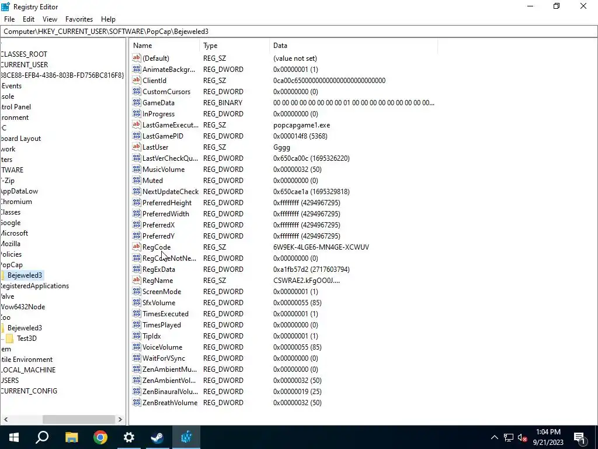Click the TimesExecuted DWORD icon

pos(137,313)
